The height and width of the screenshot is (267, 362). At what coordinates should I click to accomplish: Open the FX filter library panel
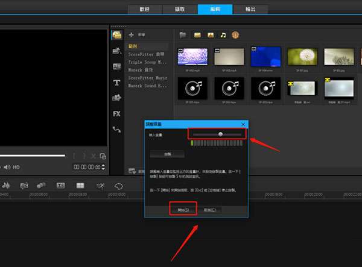tap(116, 113)
